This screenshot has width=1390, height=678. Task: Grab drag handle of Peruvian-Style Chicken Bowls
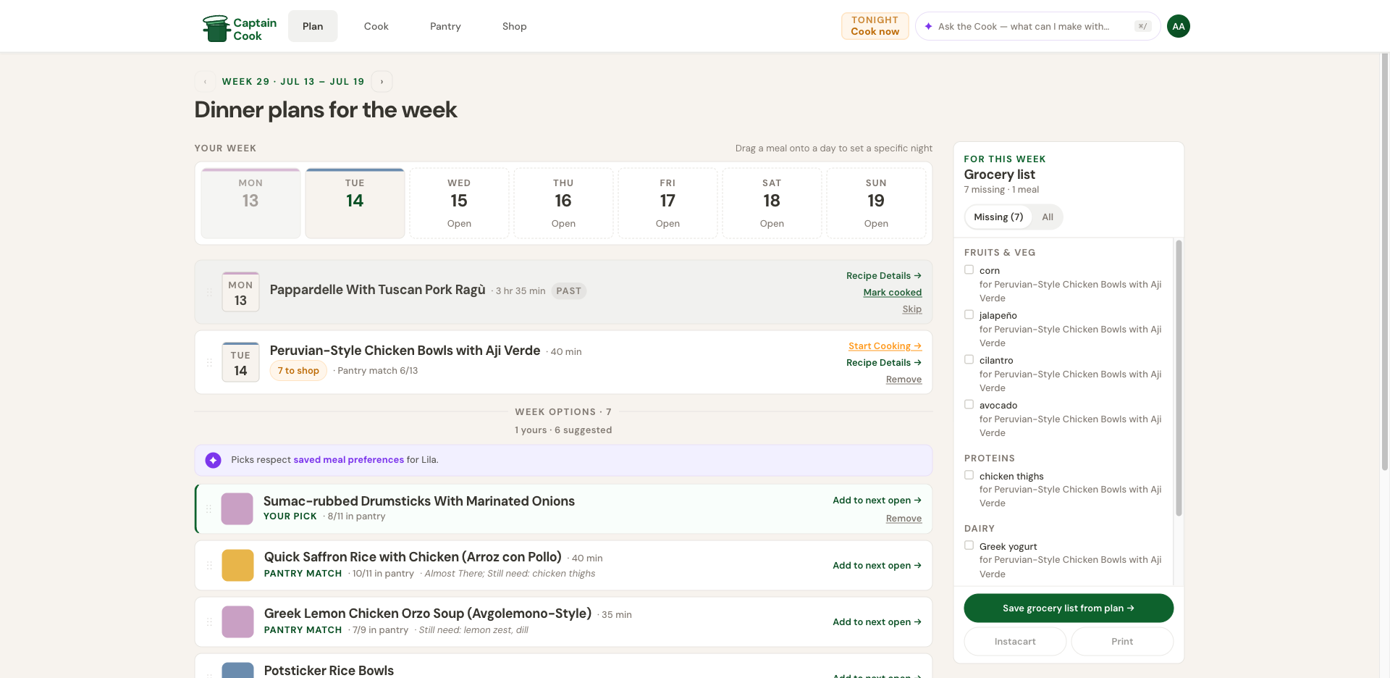click(x=209, y=362)
